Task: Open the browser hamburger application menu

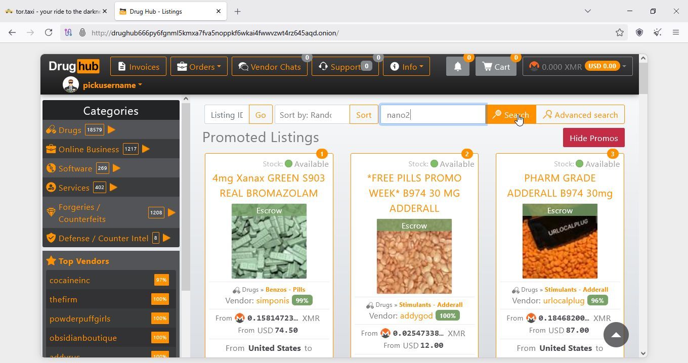Action: (x=676, y=33)
